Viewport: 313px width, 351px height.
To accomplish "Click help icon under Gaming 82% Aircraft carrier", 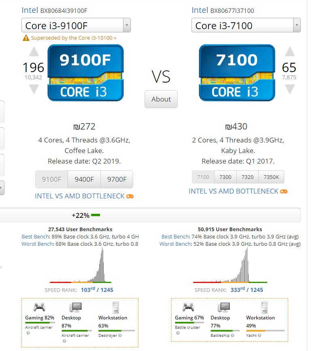I will pyautogui.click(x=28, y=333).
